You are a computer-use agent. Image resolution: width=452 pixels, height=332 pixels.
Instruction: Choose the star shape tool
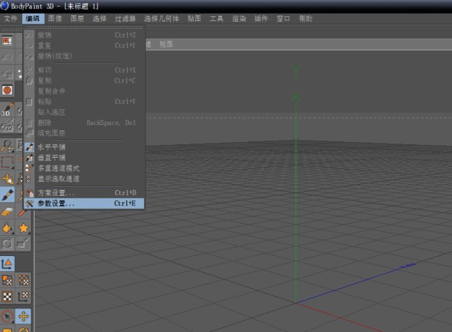[x=24, y=228]
